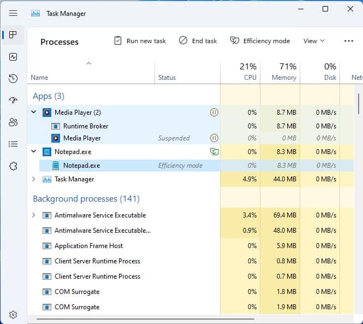
Task: Open the View dropdown
Action: [x=314, y=41]
